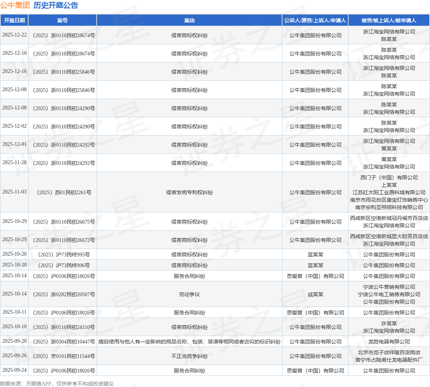Click the date 2025-09-26

coord(14,356)
